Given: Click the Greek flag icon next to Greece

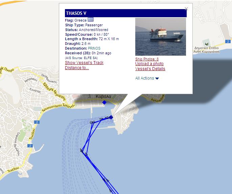Looking at the screenshot, I should pyautogui.click(x=91, y=20).
